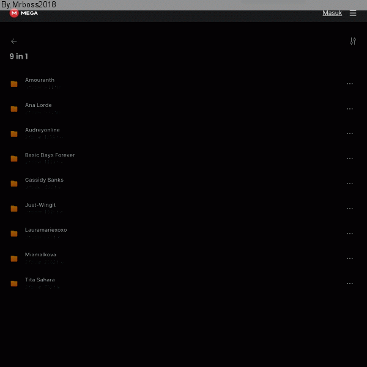Select the Amouranth folder name
Viewport: 367px width, 367px height.
tap(40, 80)
